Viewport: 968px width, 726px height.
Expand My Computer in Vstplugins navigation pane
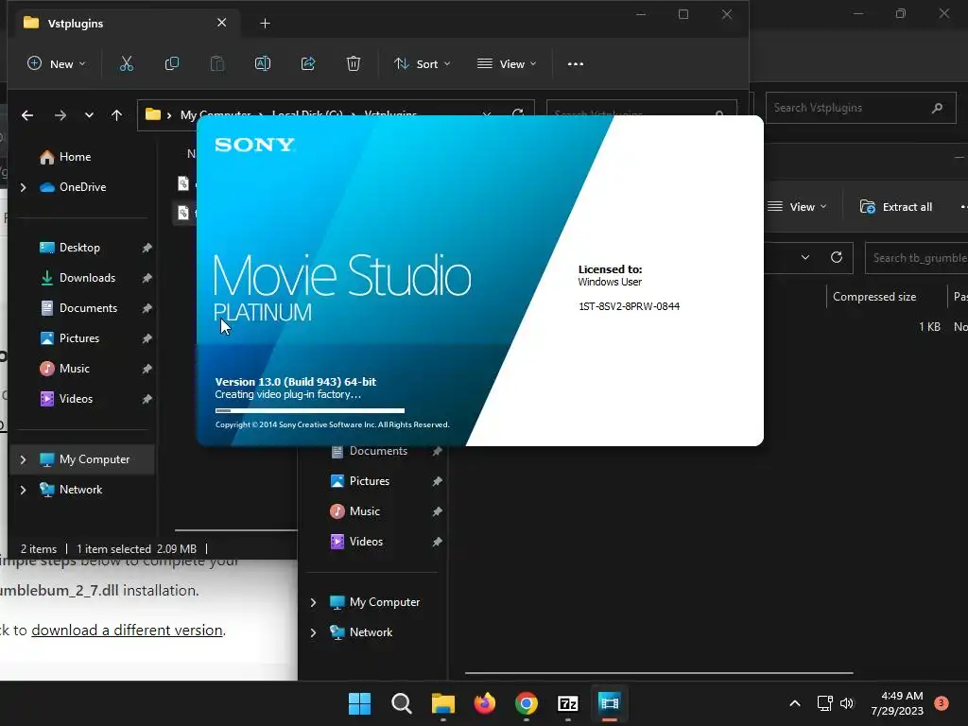click(x=24, y=459)
